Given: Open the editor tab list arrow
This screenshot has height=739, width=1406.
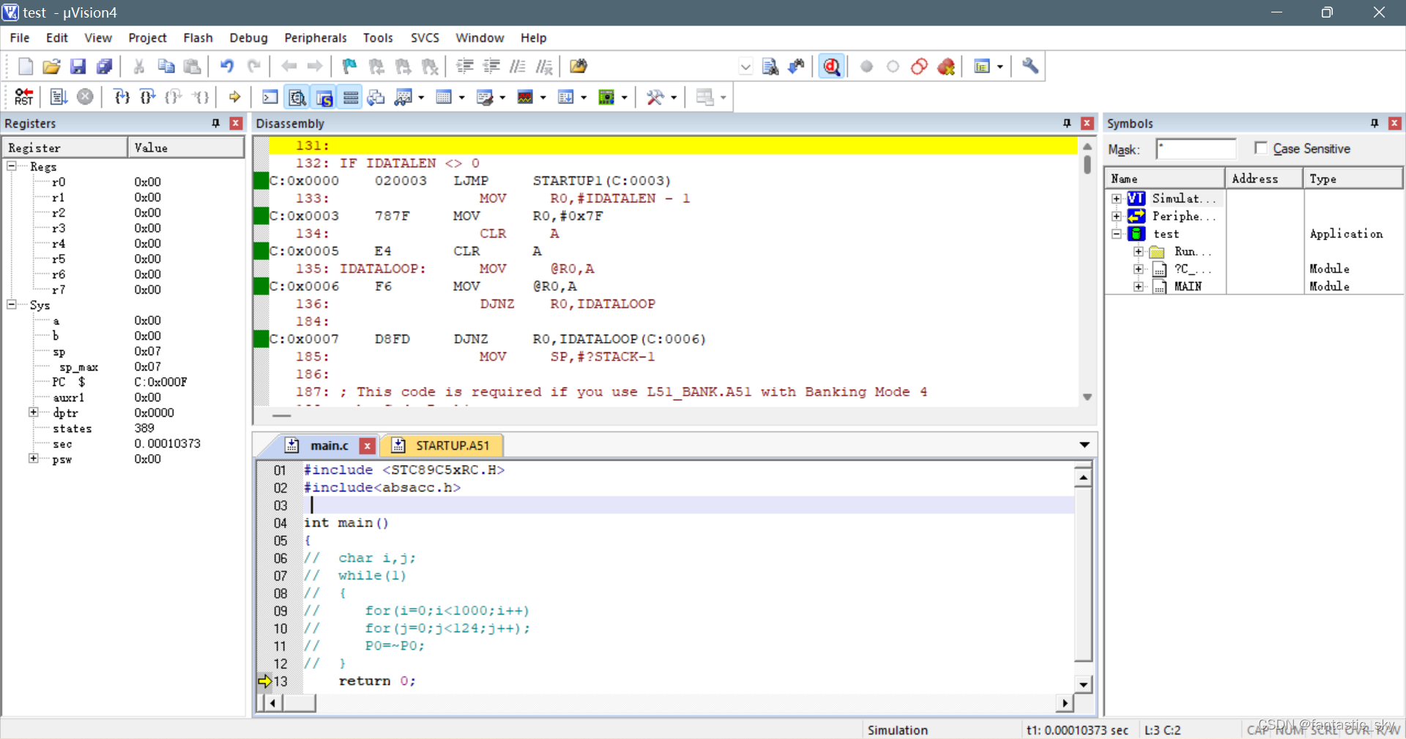Looking at the screenshot, I should pos(1085,445).
